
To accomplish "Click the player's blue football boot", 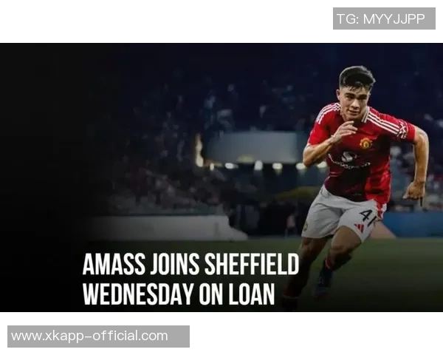I will 324,283.
